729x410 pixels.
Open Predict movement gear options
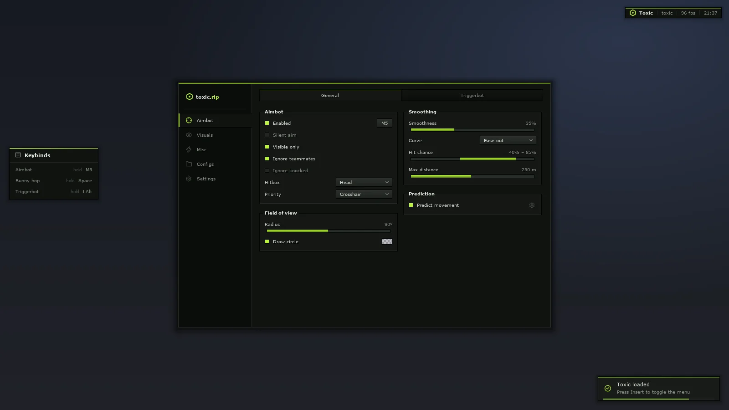coord(532,205)
